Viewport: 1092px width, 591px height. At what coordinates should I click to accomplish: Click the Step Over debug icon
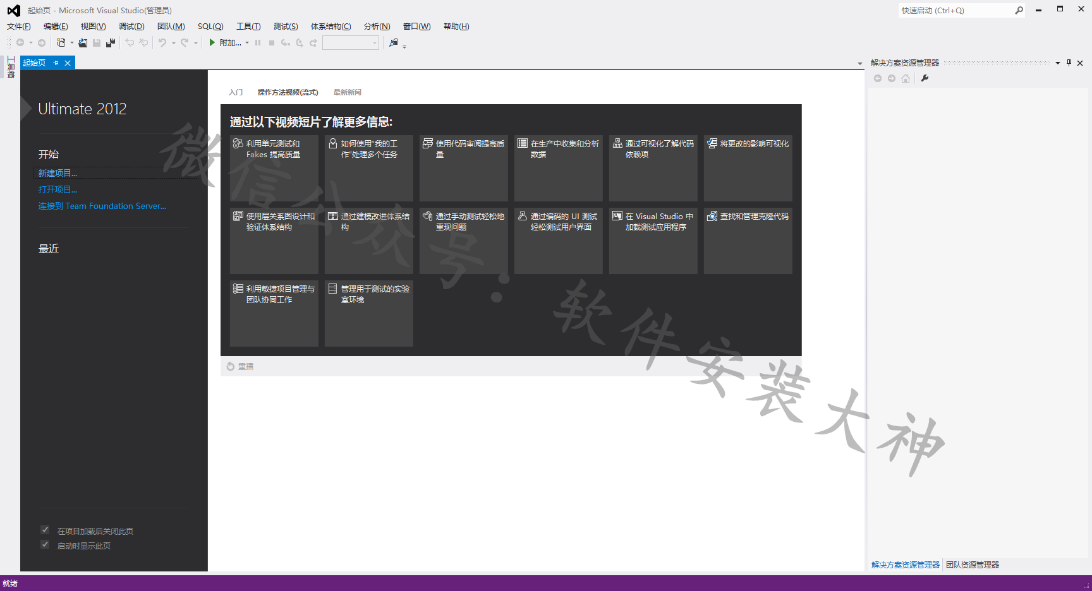tap(300, 43)
